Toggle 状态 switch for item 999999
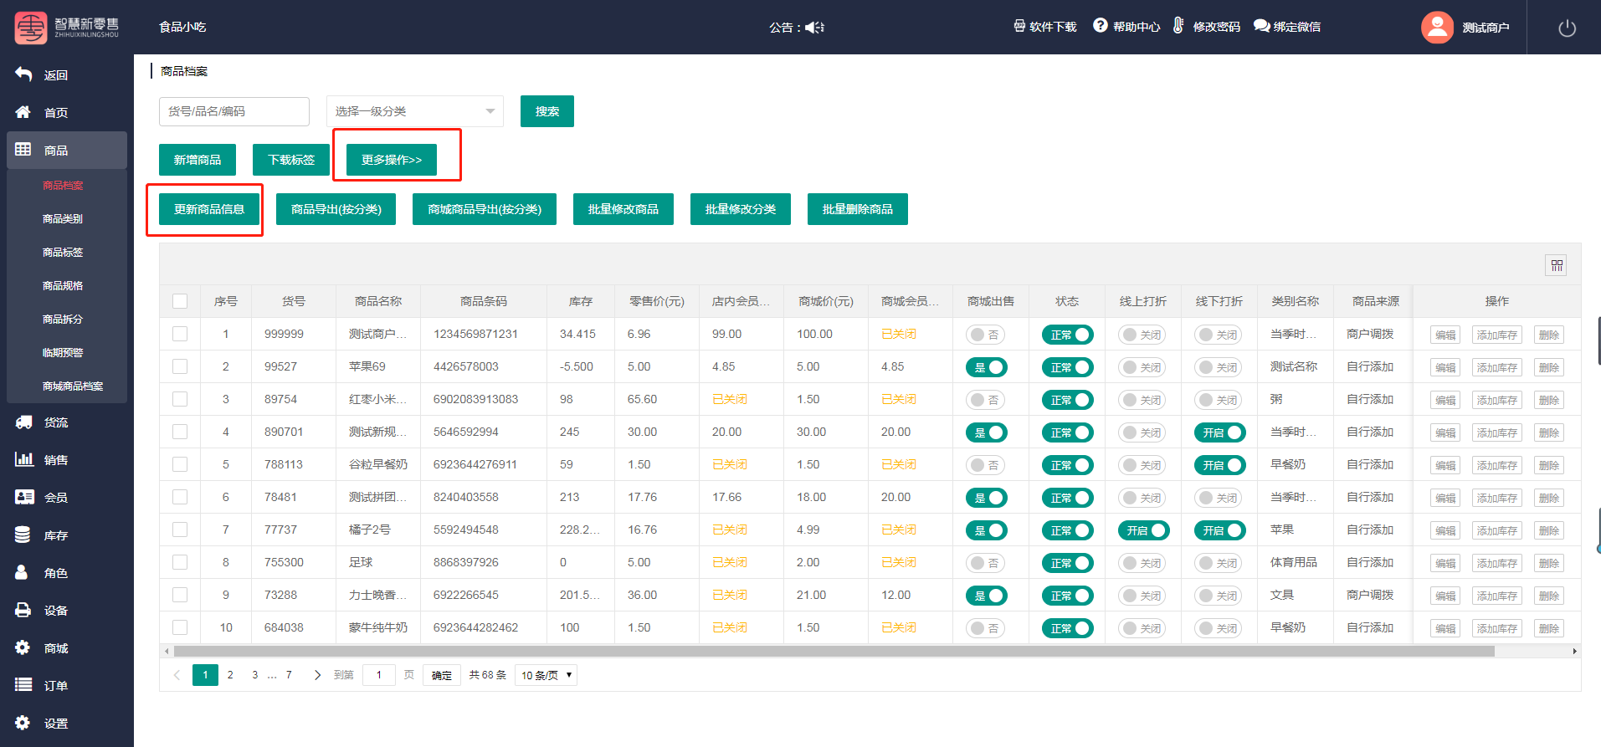Image resolution: width=1601 pixels, height=747 pixels. pos(1068,335)
